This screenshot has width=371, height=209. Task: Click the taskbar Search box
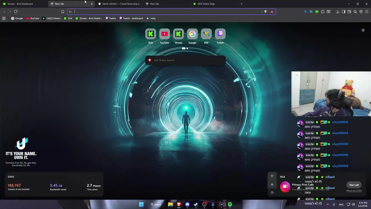(156, 204)
